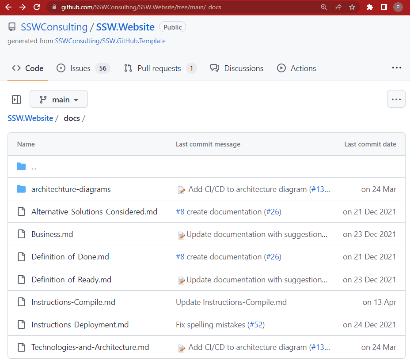410x364 pixels.
Task: Switch to the Issues tab
Action: coord(80,68)
